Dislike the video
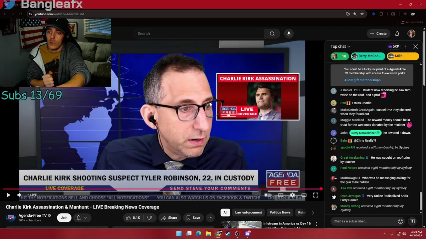426x239 pixels. [150, 218]
